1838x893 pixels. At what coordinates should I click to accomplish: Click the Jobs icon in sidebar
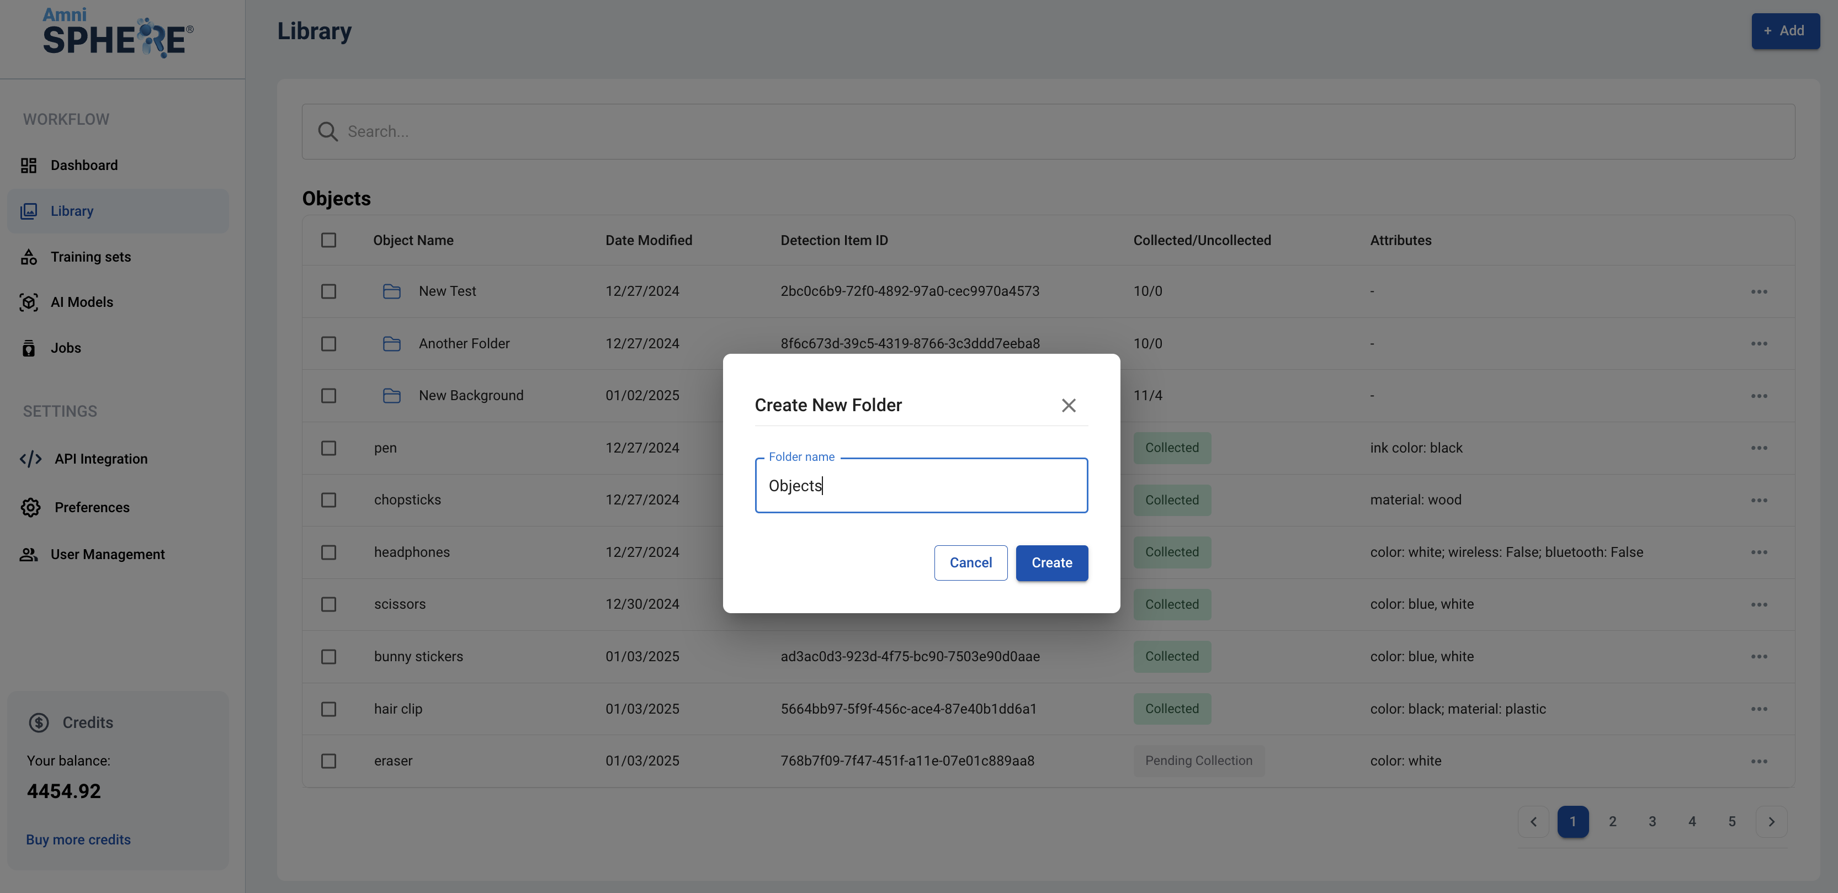[x=29, y=348]
